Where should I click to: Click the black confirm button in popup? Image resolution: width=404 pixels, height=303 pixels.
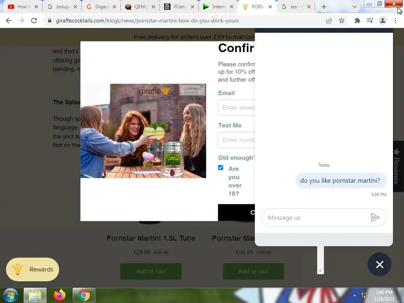(x=236, y=213)
